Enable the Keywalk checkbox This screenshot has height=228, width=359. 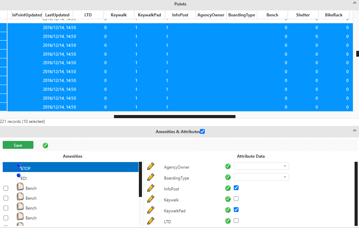(x=236, y=199)
